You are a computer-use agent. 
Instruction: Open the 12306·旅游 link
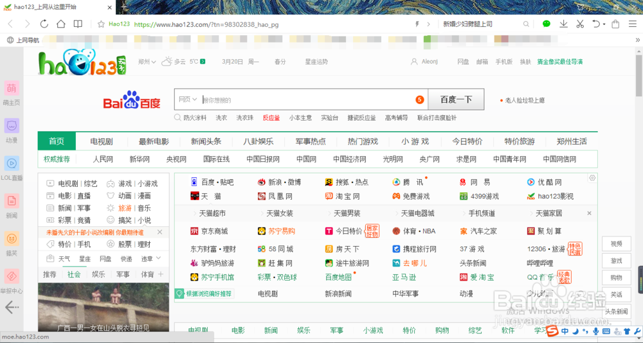click(546, 249)
